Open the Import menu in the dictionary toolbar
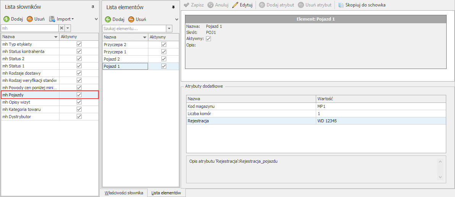Viewport: 455px width, 197px height. [x=61, y=19]
